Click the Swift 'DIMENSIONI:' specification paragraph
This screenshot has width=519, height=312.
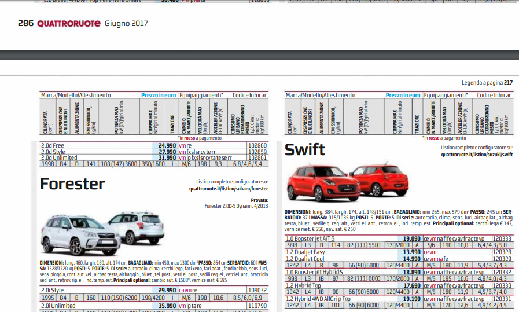click(399, 221)
